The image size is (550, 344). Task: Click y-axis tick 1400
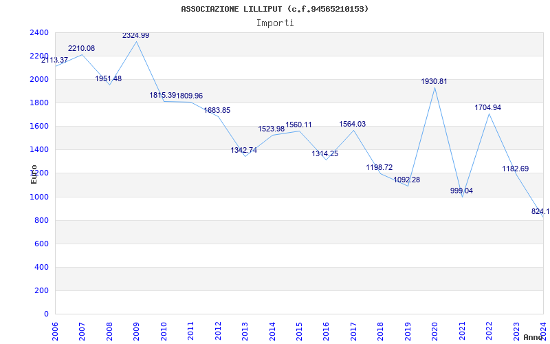pyautogui.click(x=39, y=149)
